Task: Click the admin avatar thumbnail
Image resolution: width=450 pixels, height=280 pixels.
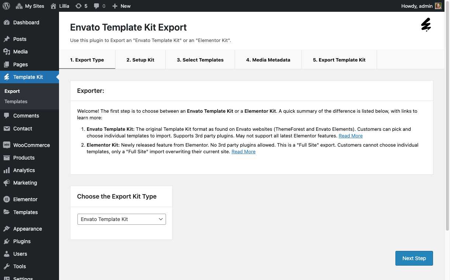Action: (438, 6)
